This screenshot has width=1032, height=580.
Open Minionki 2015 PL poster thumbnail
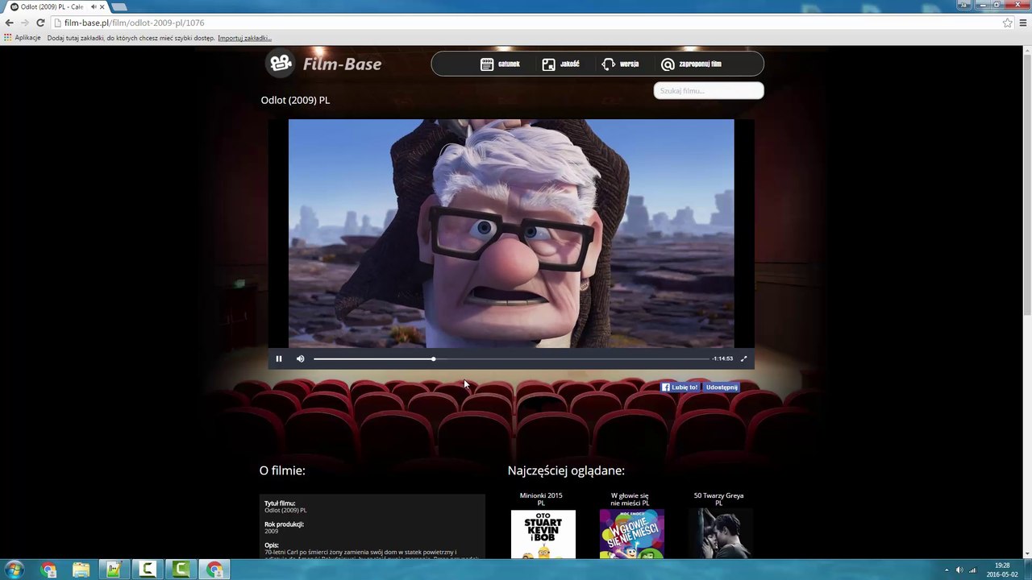543,534
